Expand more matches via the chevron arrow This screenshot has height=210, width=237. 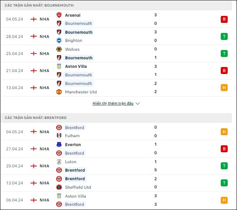(137, 103)
